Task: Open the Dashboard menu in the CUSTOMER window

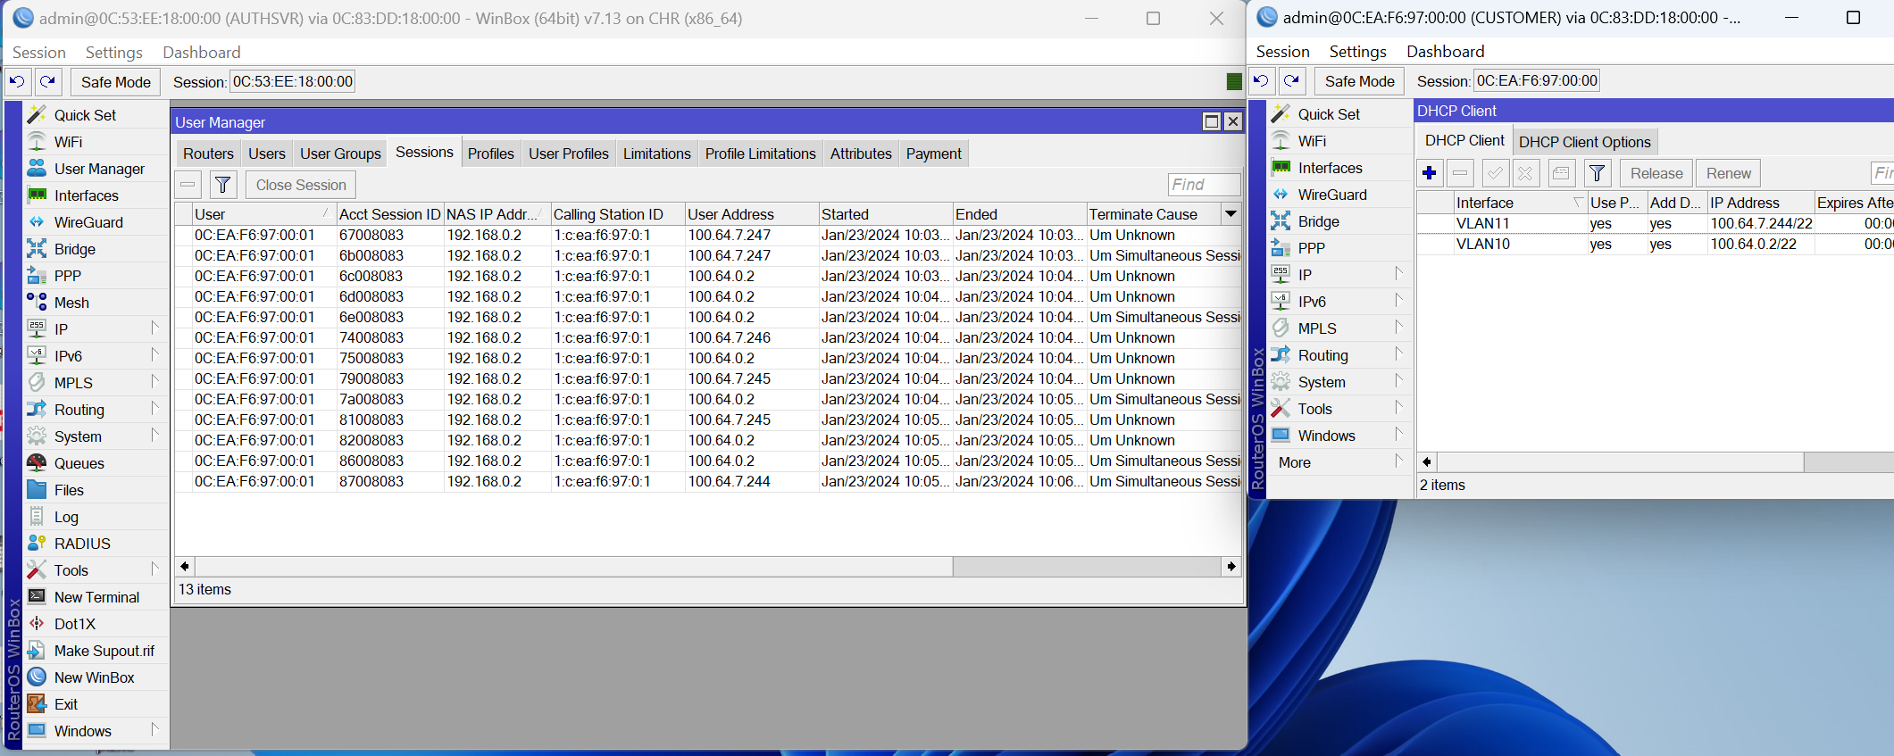Action: click(x=1446, y=52)
